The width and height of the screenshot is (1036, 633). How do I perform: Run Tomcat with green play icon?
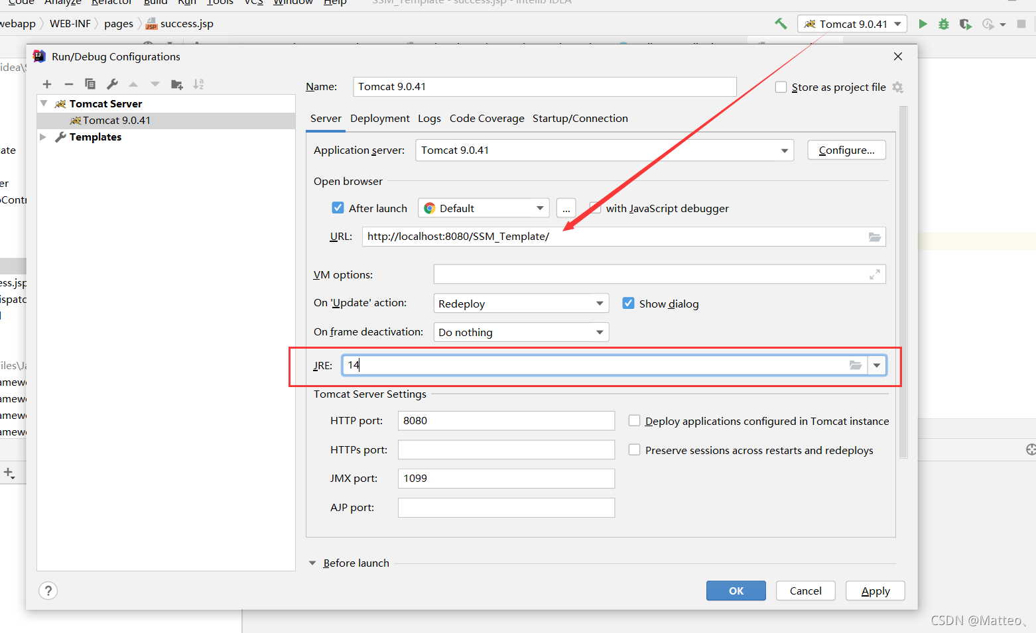(923, 24)
